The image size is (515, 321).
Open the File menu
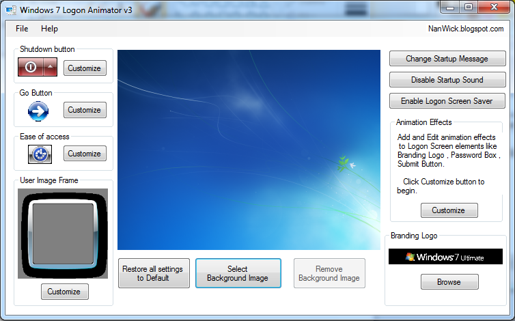point(22,29)
